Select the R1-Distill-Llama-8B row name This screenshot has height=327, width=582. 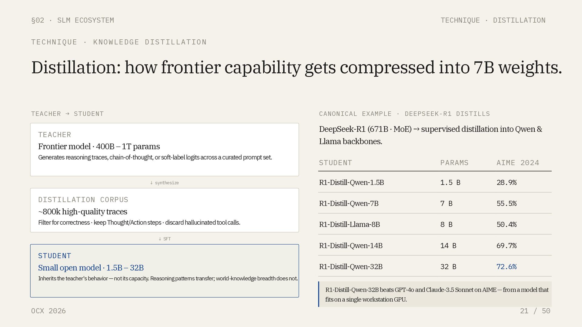coord(349,224)
